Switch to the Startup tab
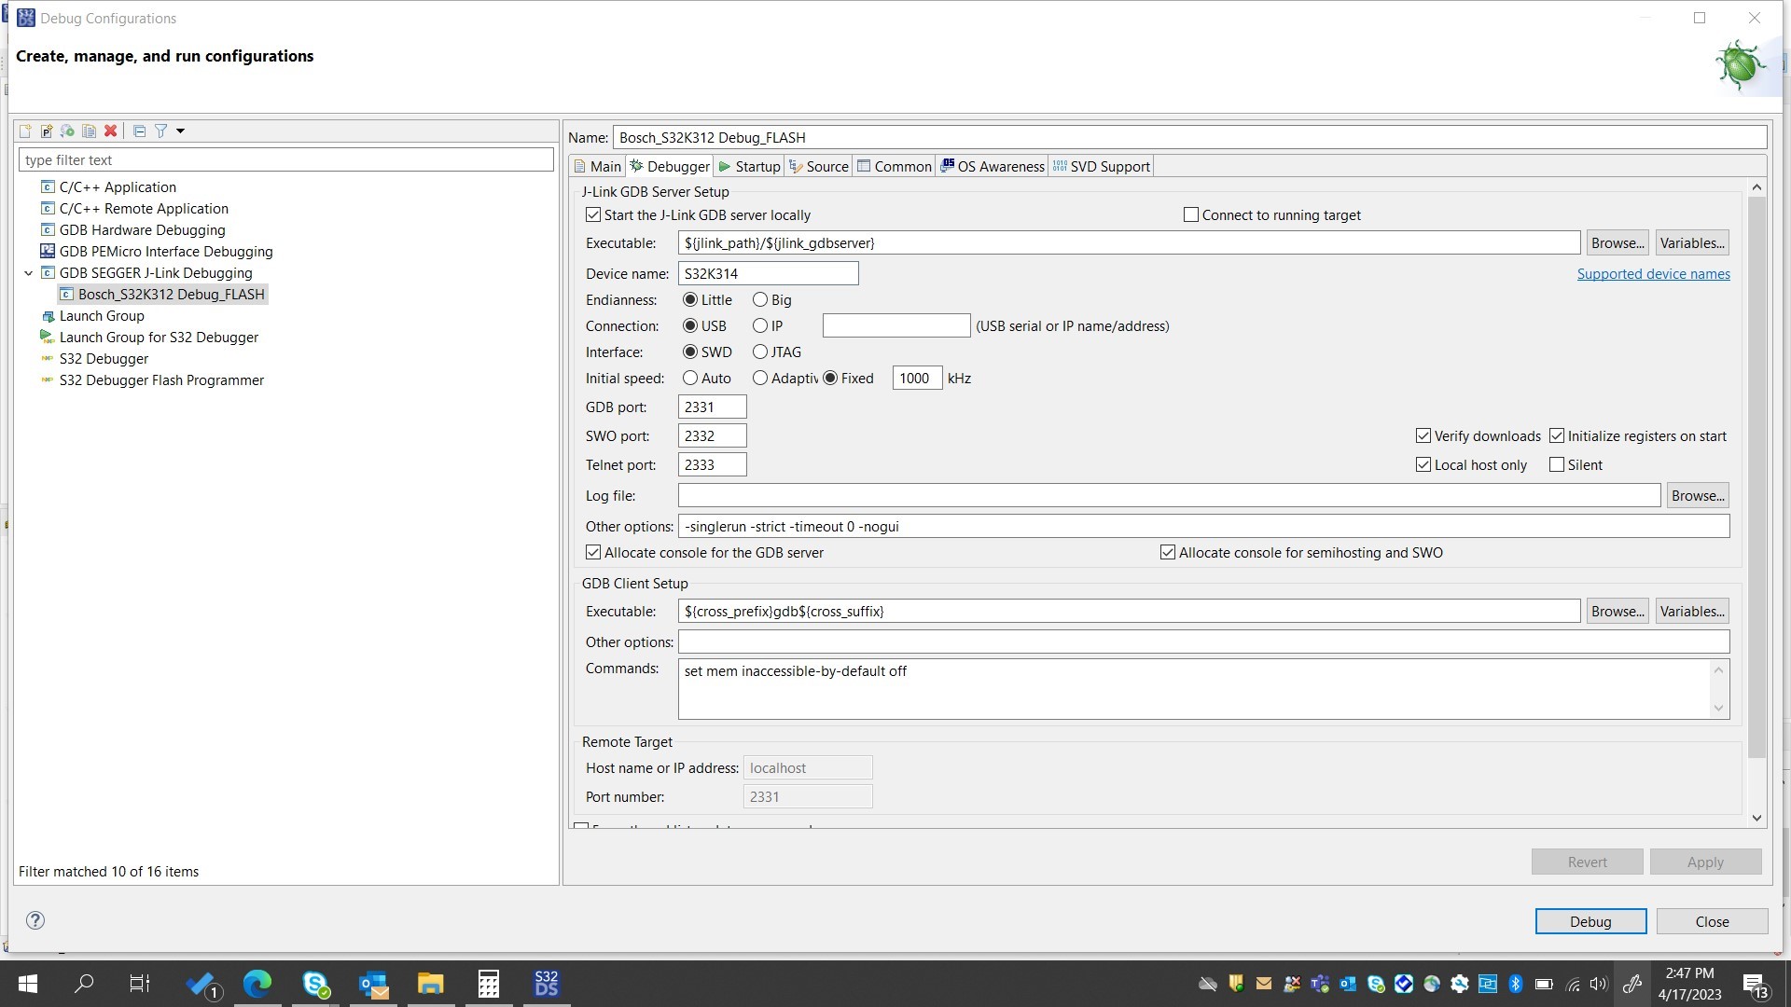This screenshot has height=1007, width=1791. pyautogui.click(x=749, y=166)
